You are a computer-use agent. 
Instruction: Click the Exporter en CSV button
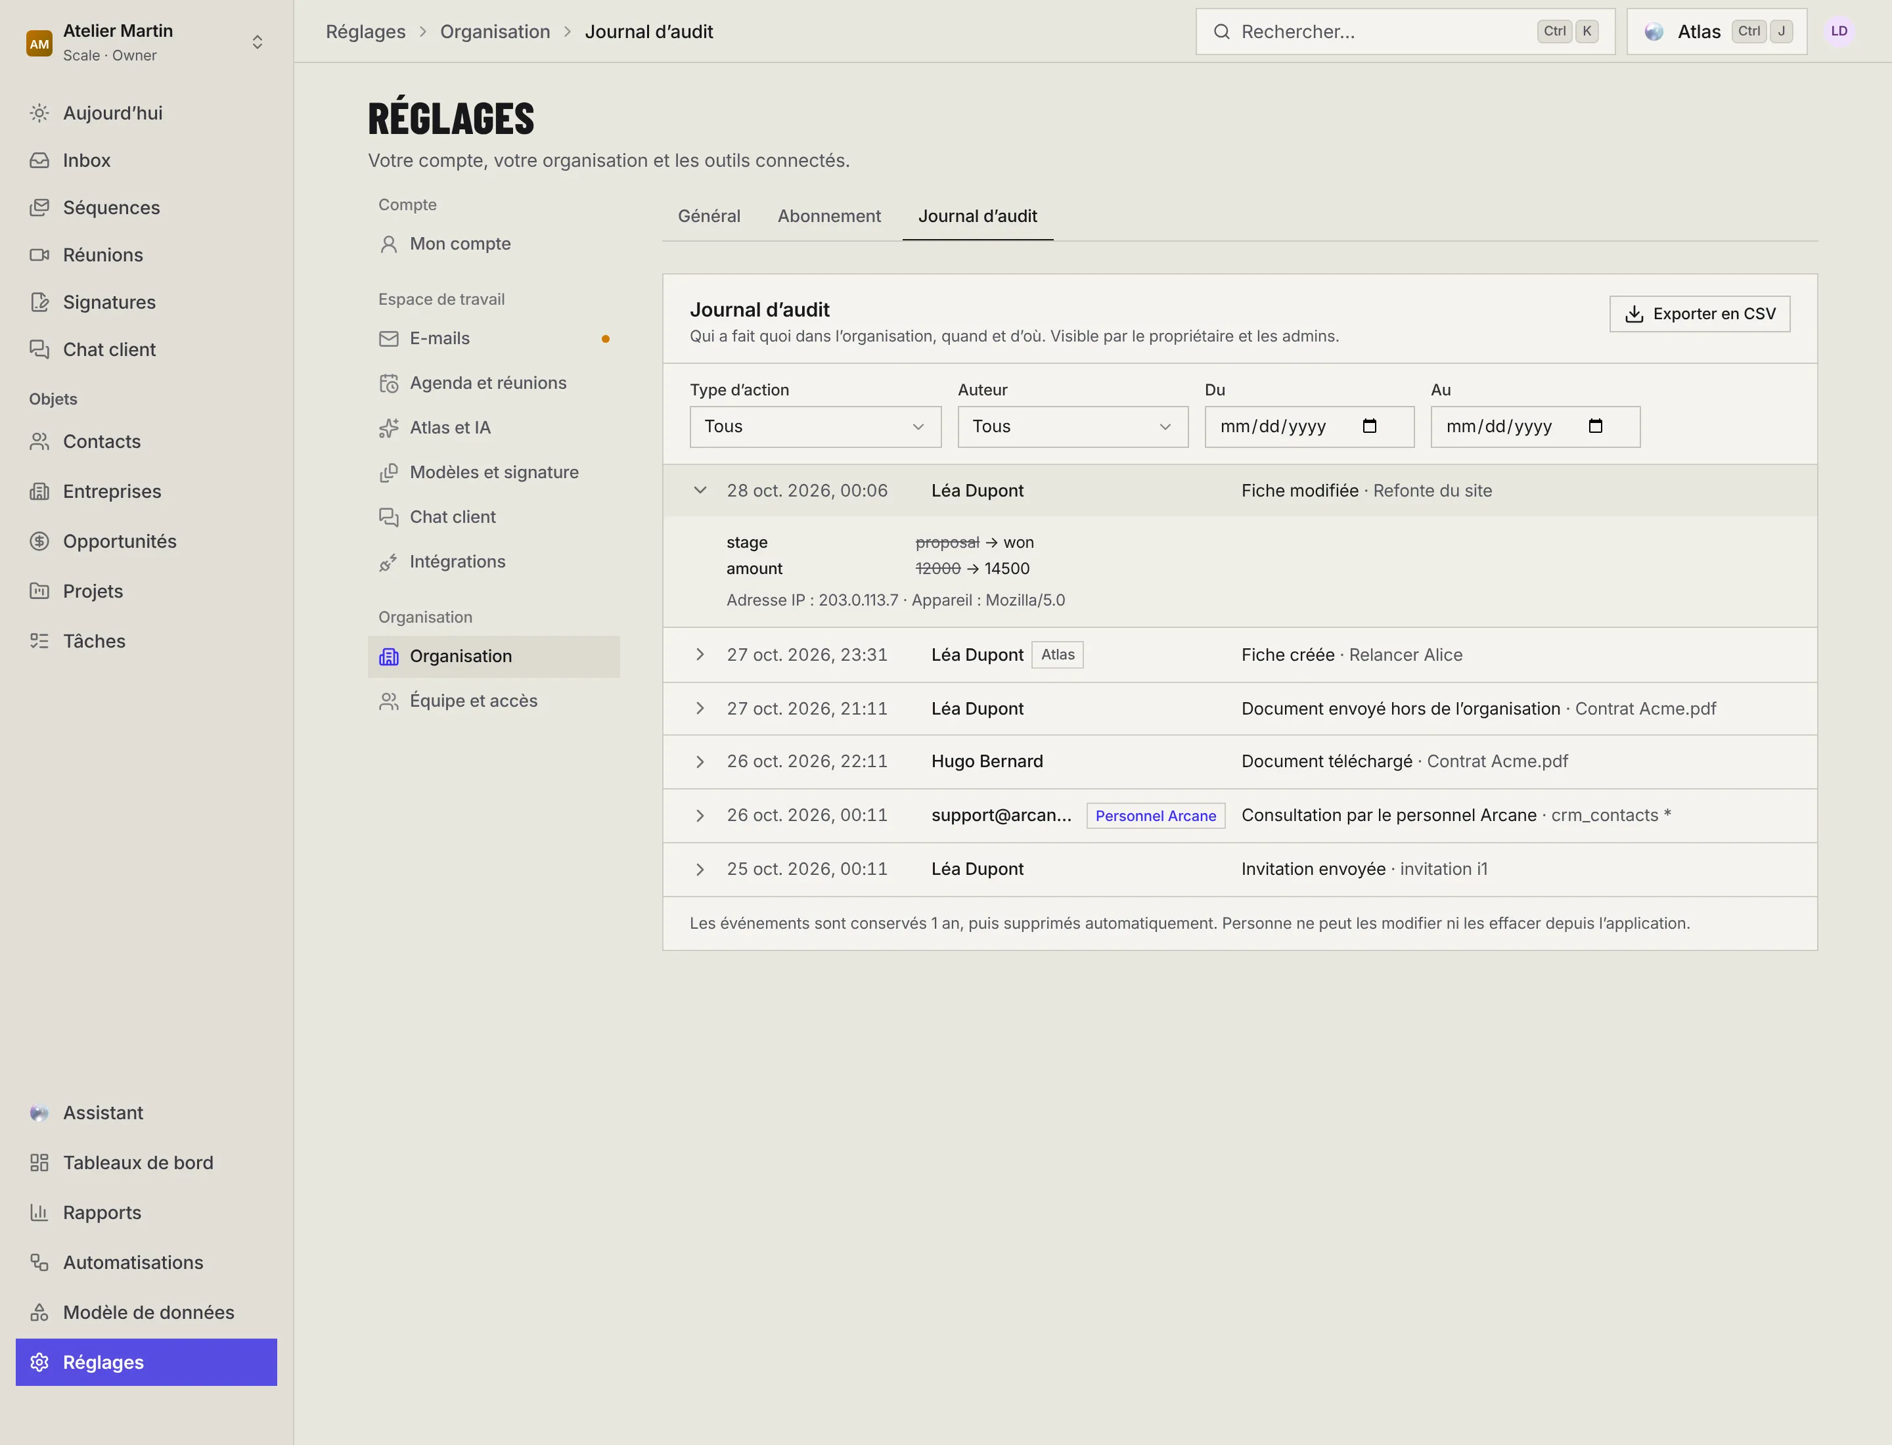(x=1700, y=314)
